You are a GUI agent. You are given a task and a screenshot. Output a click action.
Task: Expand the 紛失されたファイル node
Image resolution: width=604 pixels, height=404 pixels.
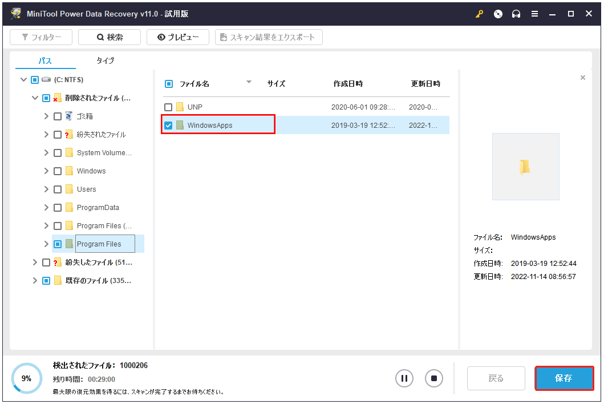[46, 134]
